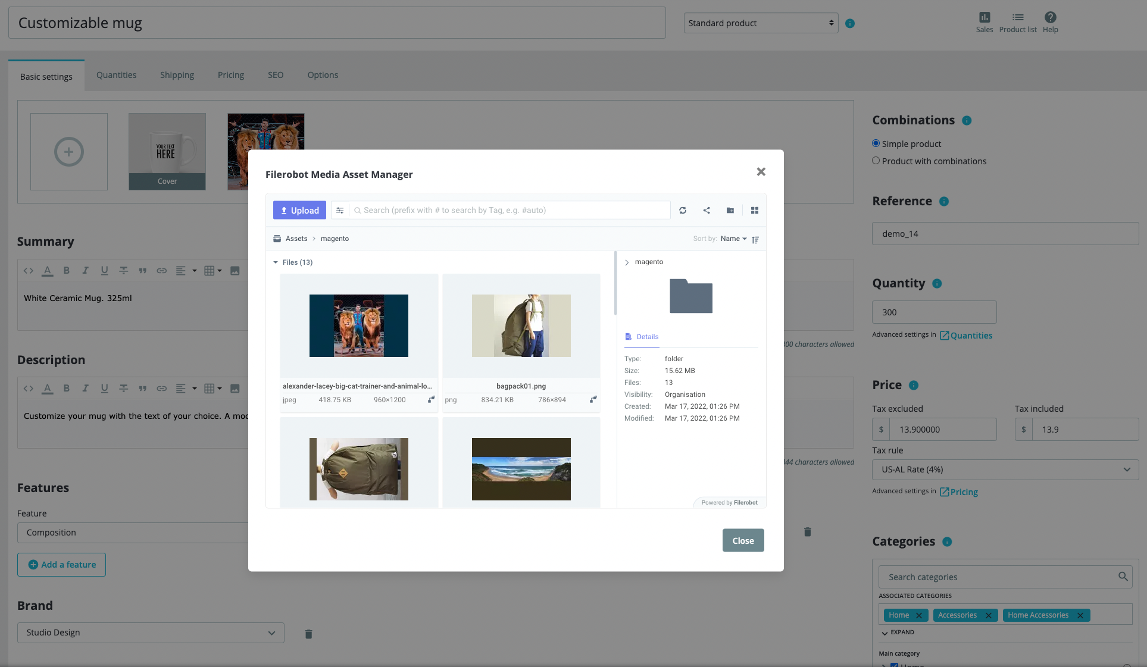Open the Sort by Name dropdown

click(x=733, y=239)
